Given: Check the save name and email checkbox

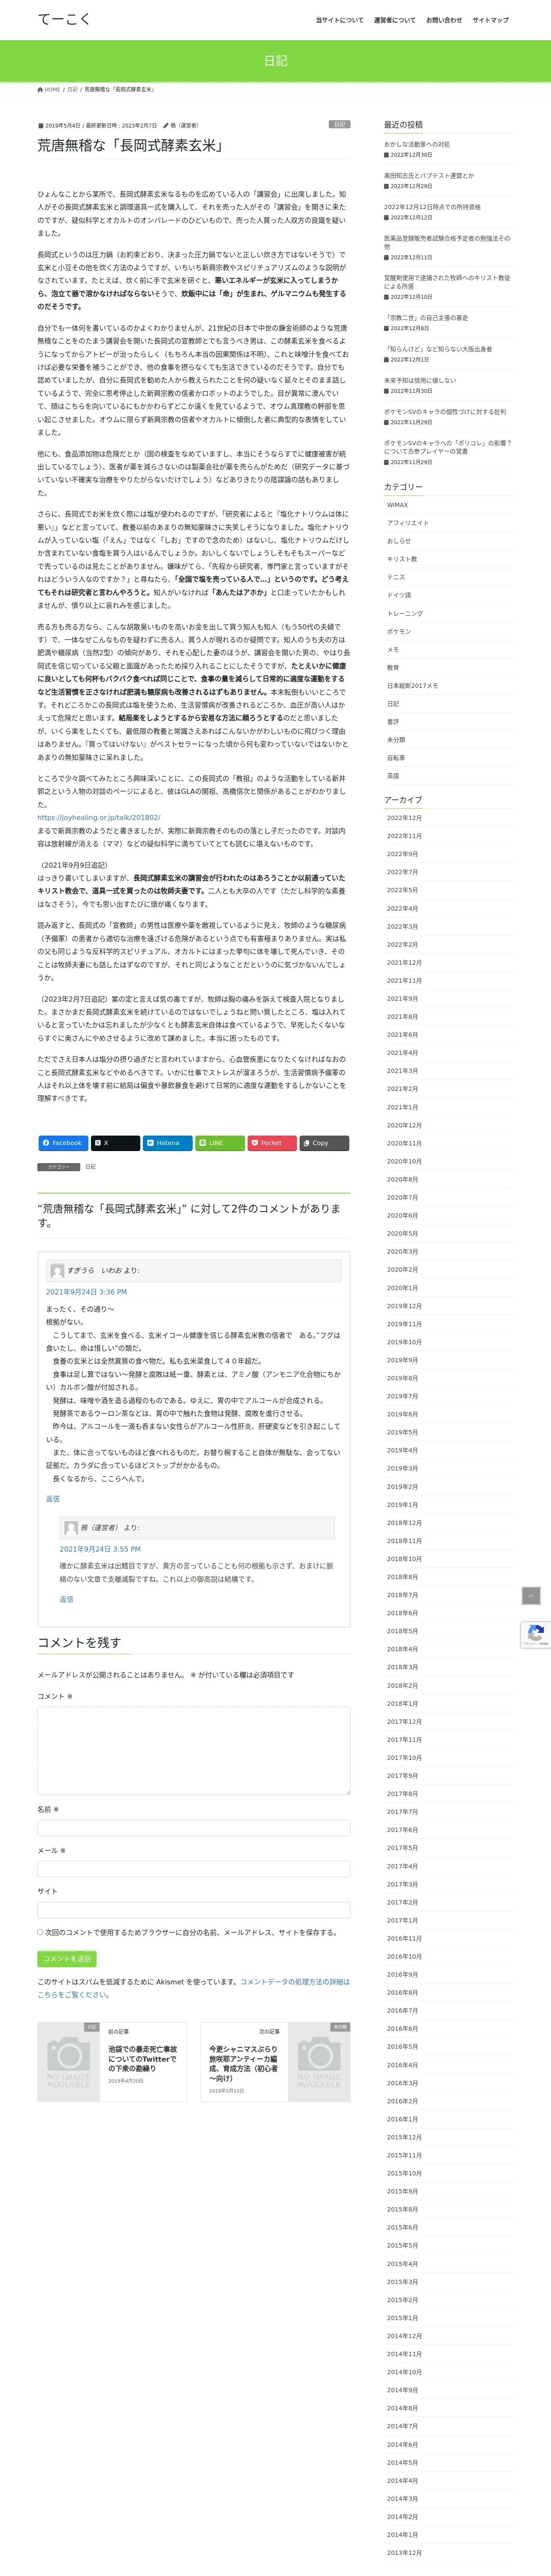Looking at the screenshot, I should (40, 1931).
